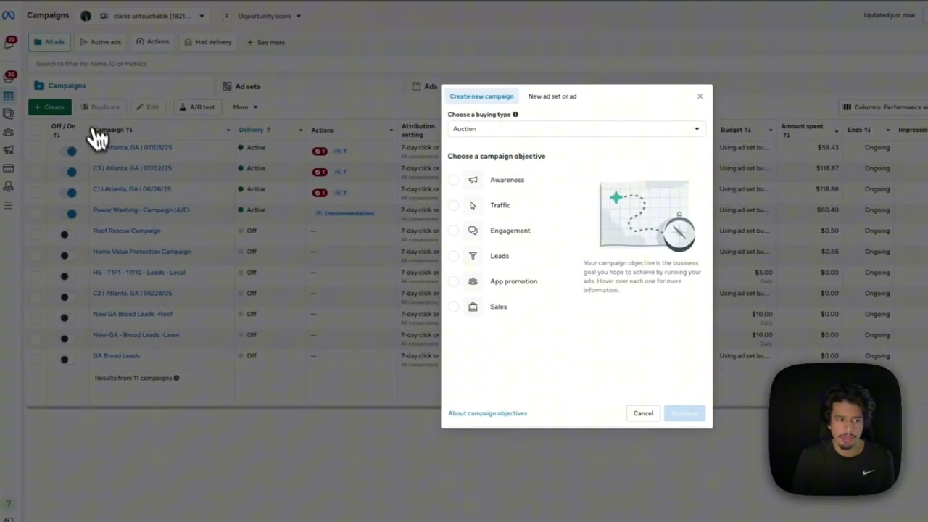Close the create campaign dialog
928x522 pixels.
[700, 96]
